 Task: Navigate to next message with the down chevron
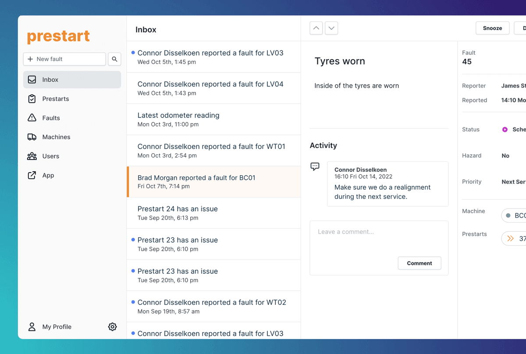pos(331,28)
